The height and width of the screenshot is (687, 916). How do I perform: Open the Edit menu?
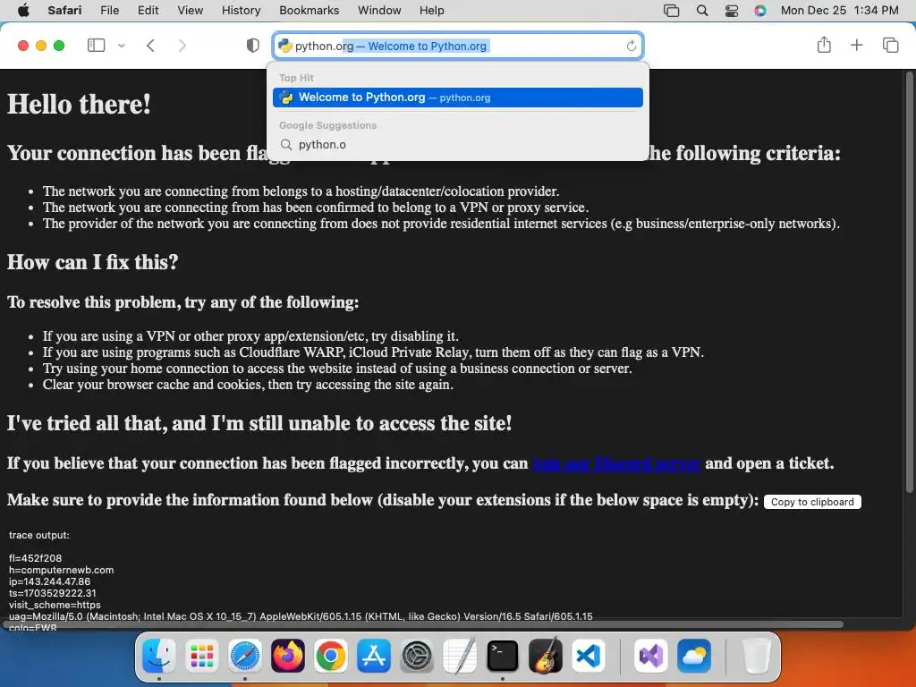(148, 10)
